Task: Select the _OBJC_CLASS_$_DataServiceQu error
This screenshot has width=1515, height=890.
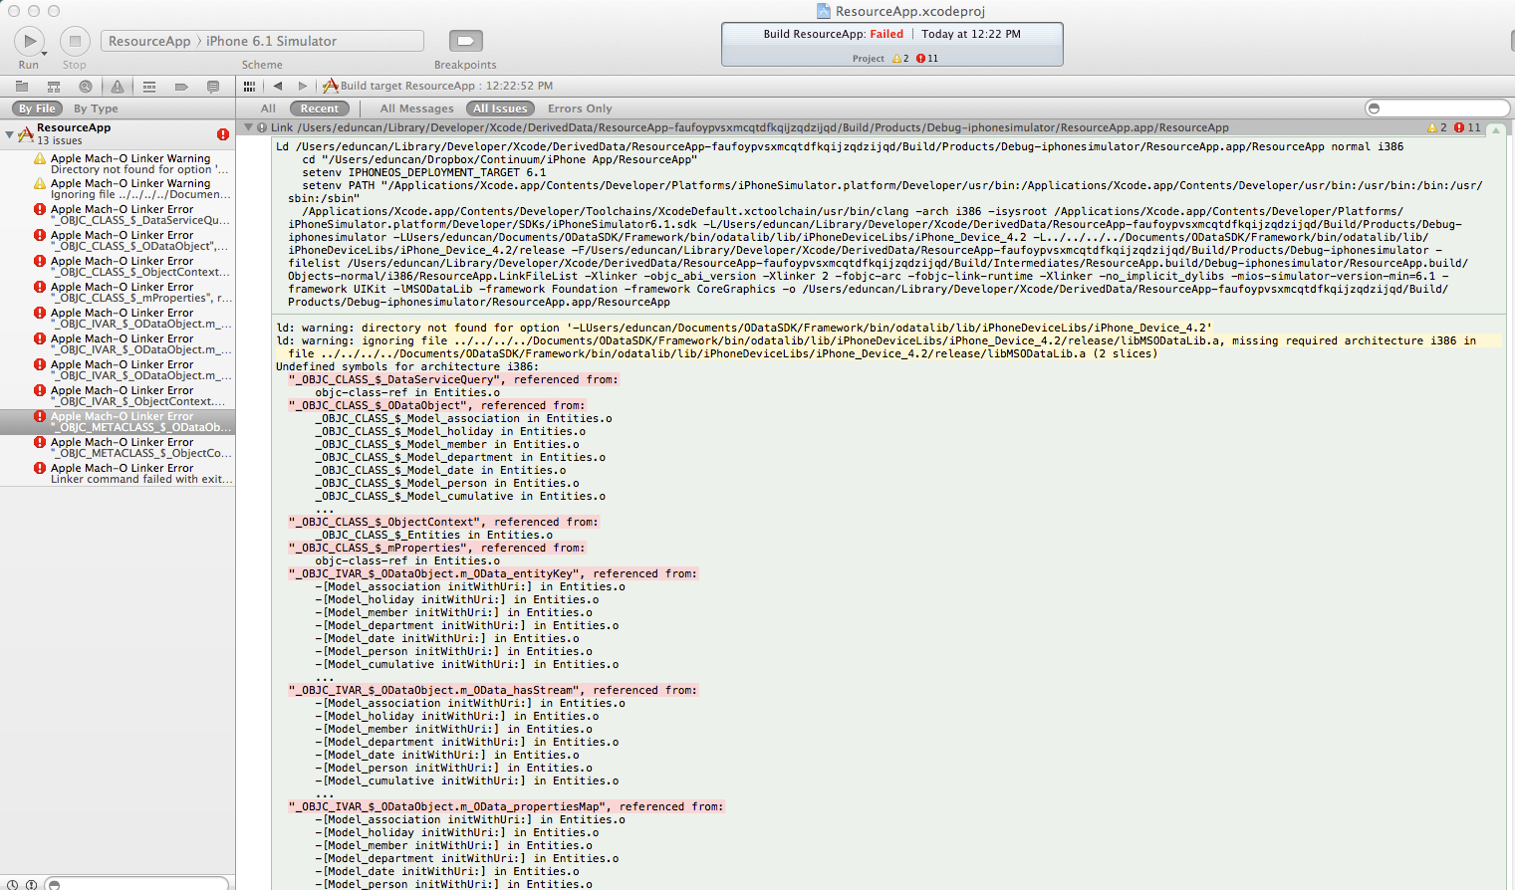Action: 118,215
